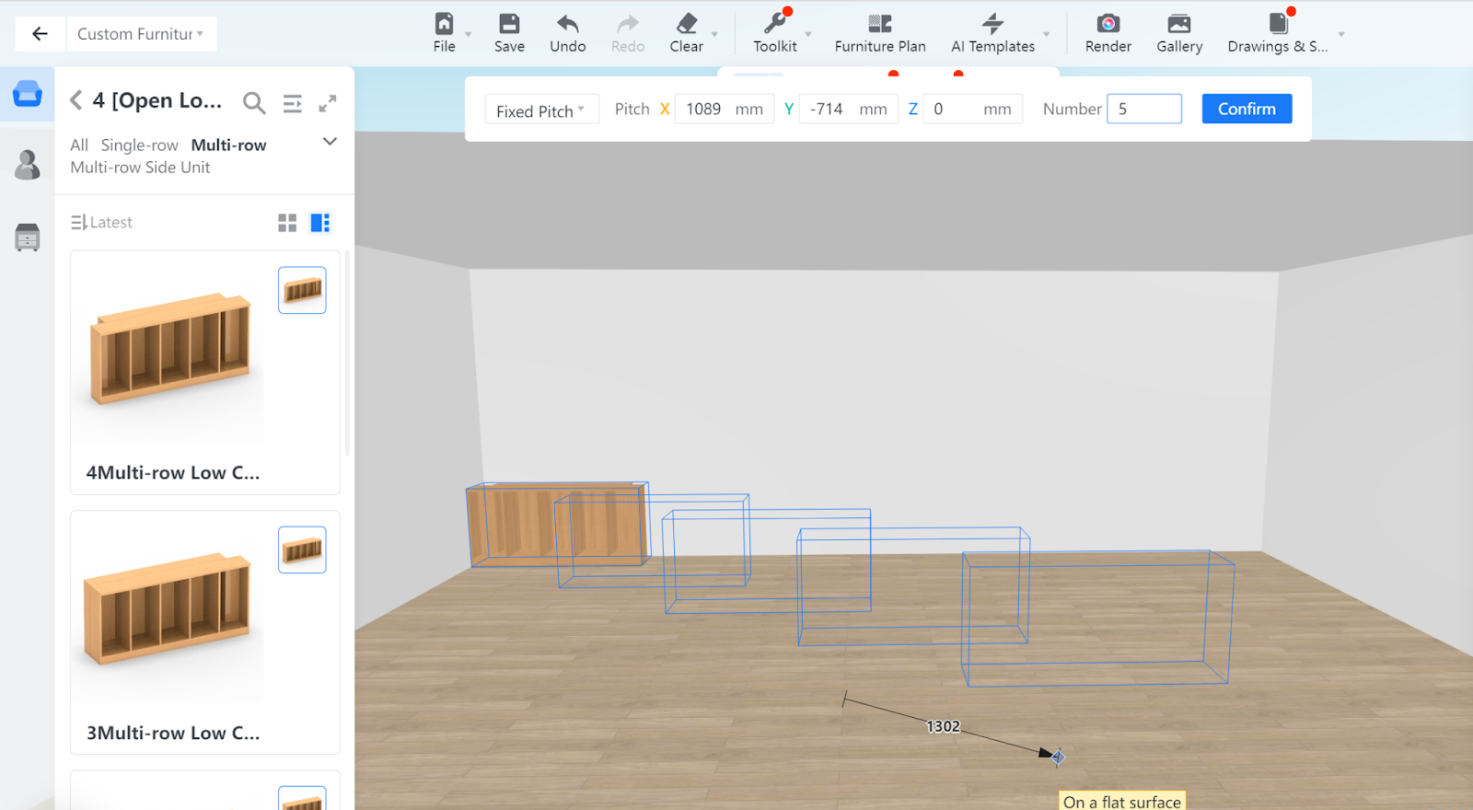Open the Custom Furniture dropdown
The image size is (1473, 810).
[x=140, y=34]
